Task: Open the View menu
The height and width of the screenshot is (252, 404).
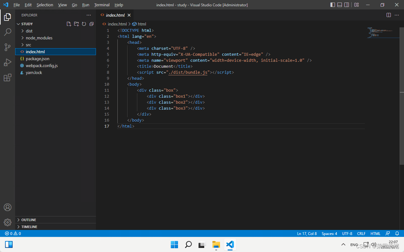Action: coord(62,5)
